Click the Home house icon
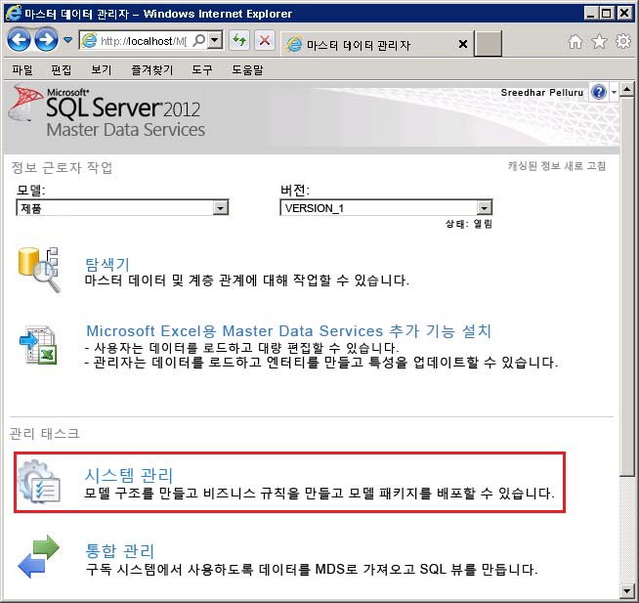This screenshot has width=639, height=603. coord(575,41)
